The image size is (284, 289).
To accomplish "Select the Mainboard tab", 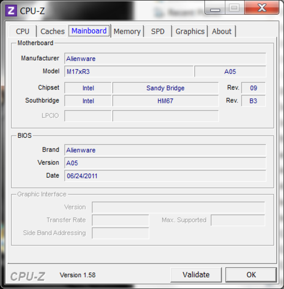I will pos(89,31).
